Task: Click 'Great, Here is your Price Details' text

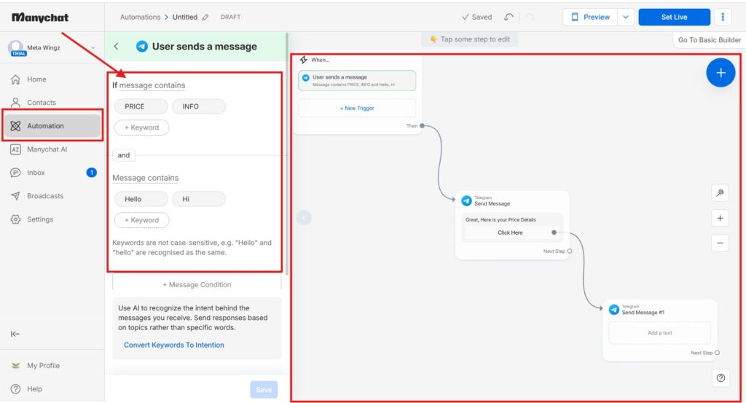Action: (500, 220)
